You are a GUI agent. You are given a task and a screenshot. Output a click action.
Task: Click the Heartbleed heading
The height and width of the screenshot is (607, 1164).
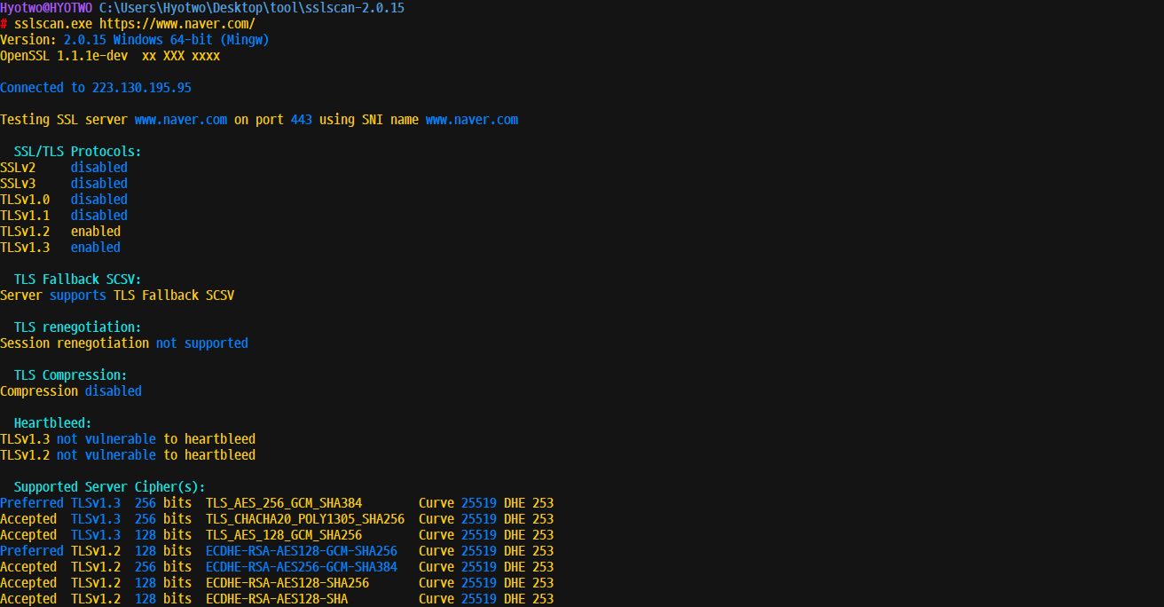(x=53, y=423)
